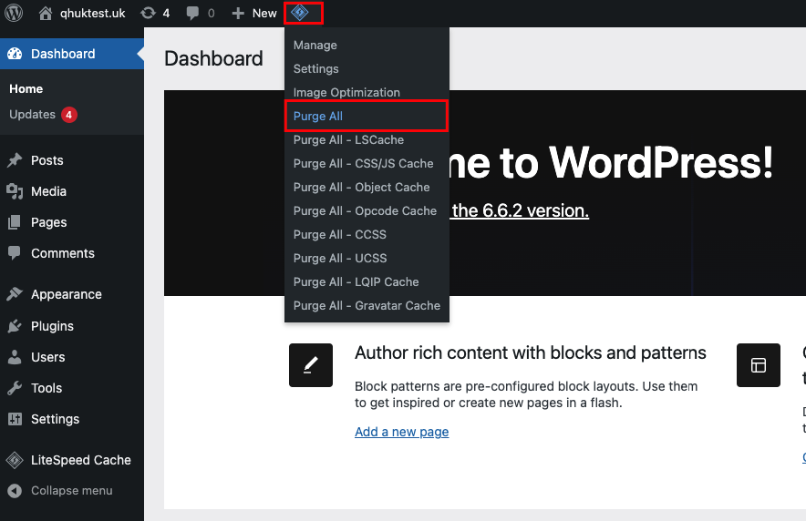This screenshot has height=521, width=806.
Task: Click the comments count 0
Action: click(211, 14)
